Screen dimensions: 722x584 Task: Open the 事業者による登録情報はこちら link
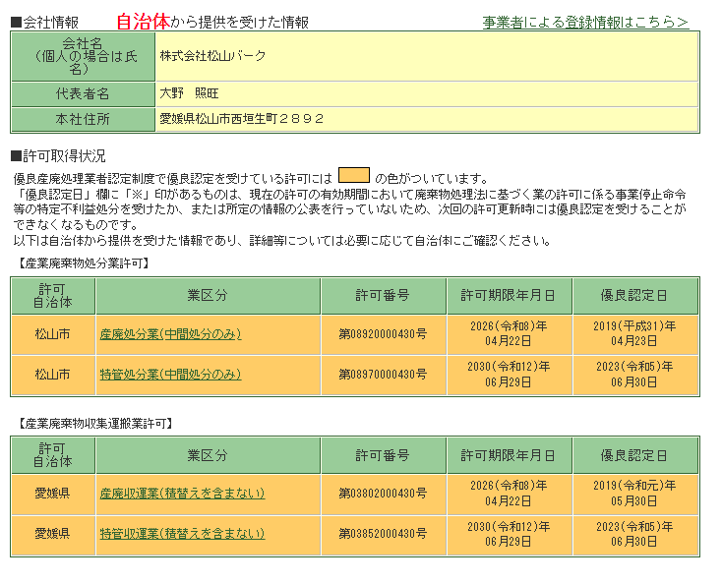pos(585,22)
